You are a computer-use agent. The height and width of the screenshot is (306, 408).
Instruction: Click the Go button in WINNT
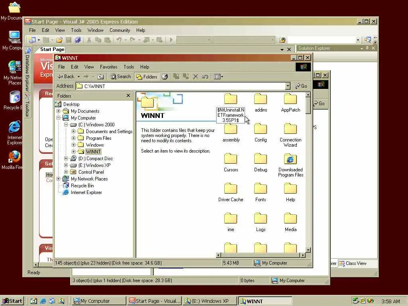pyautogui.click(x=301, y=86)
